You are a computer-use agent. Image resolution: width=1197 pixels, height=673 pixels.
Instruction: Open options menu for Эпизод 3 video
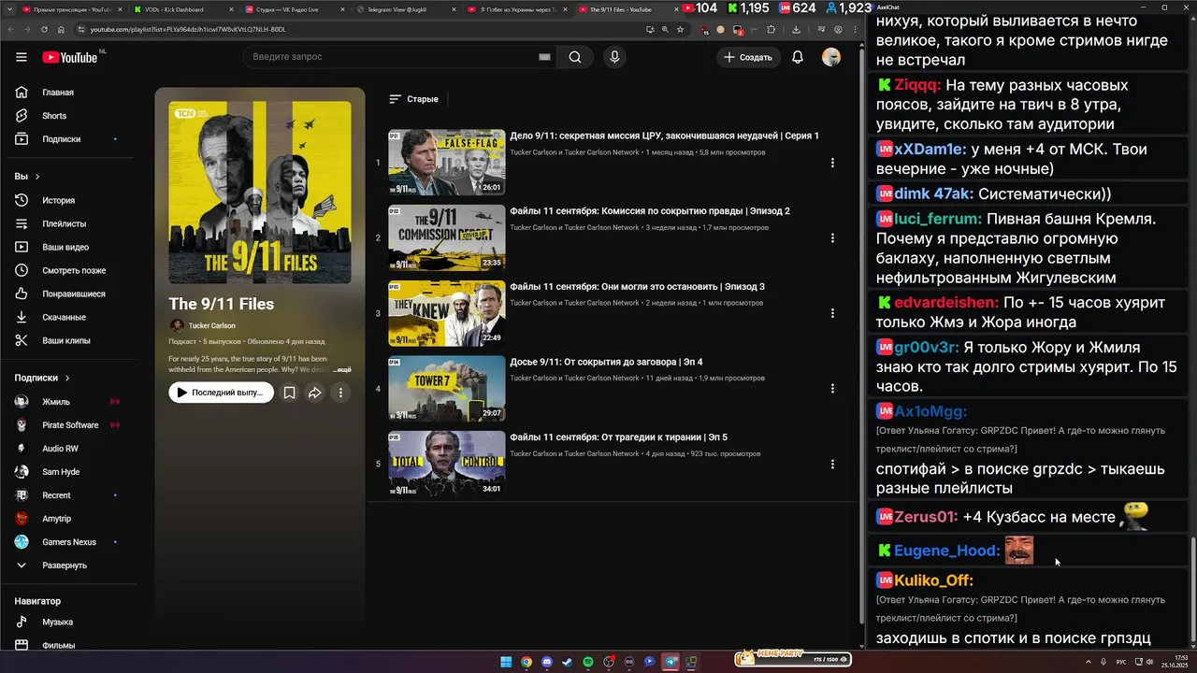click(832, 313)
